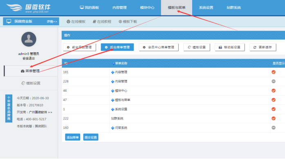Image resolution: width=285 pixels, height=159 pixels.
Task: Expand the 模板与菜单 tree row
Action: click(x=112, y=100)
